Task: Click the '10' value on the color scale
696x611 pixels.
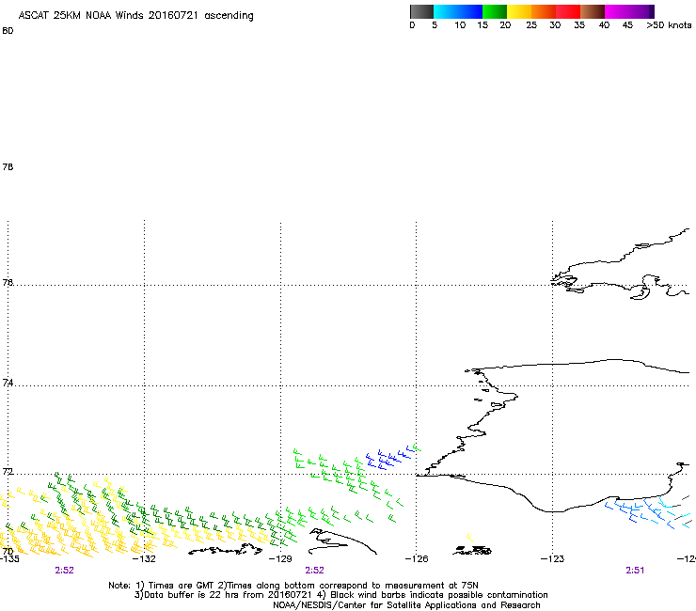Action: tap(460, 25)
